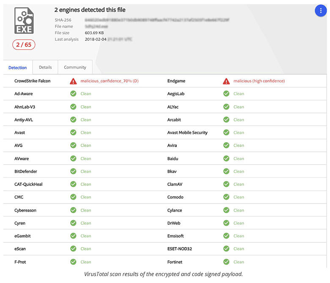Screen dimensions: 330x283
Task: Click the red warning icon beside CrowdStrike Falcon
Action: click(74, 81)
